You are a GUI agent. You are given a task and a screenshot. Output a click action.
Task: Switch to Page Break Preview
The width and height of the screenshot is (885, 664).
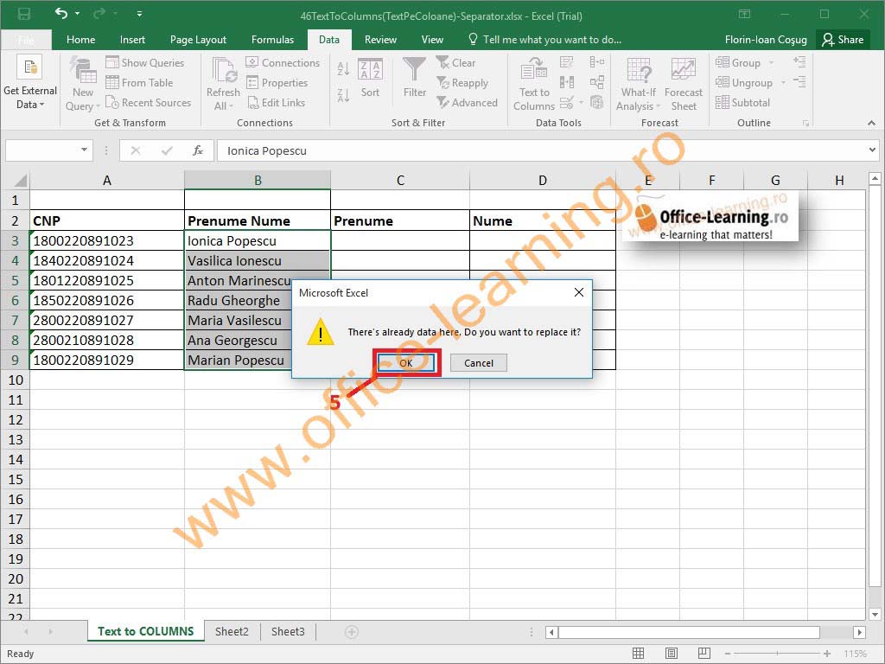(x=704, y=654)
